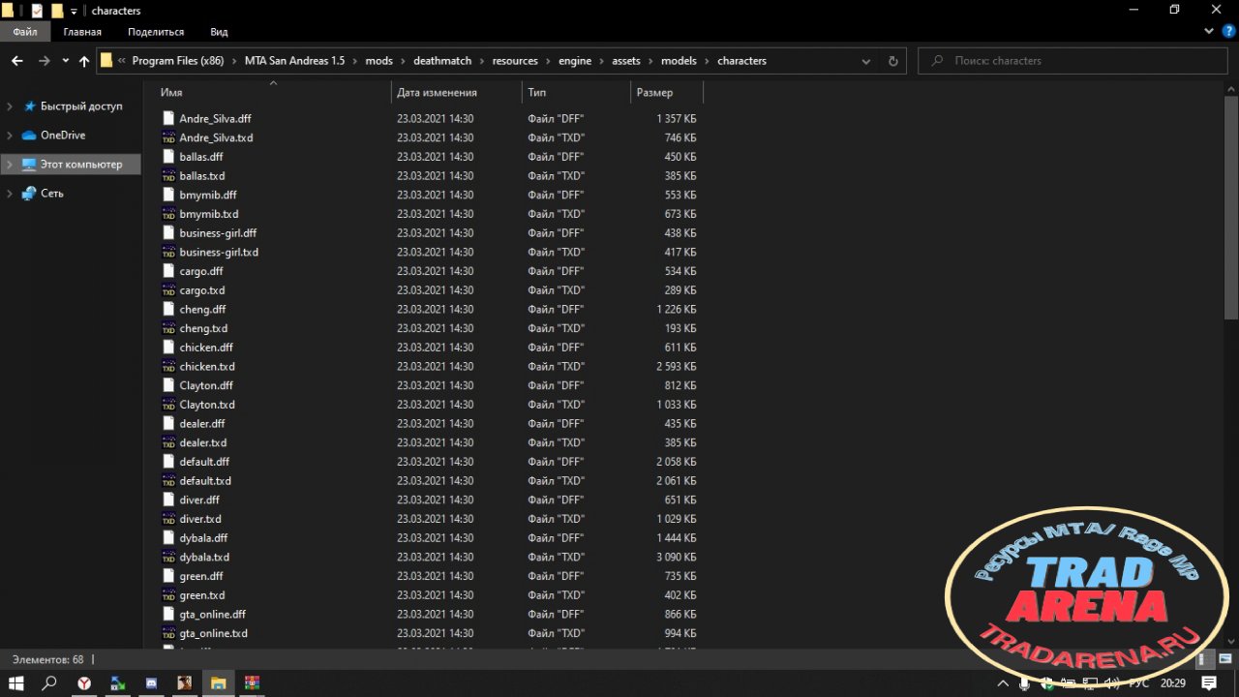Show hidden parent folders in address bar
The width and height of the screenshot is (1239, 697).
(x=122, y=61)
